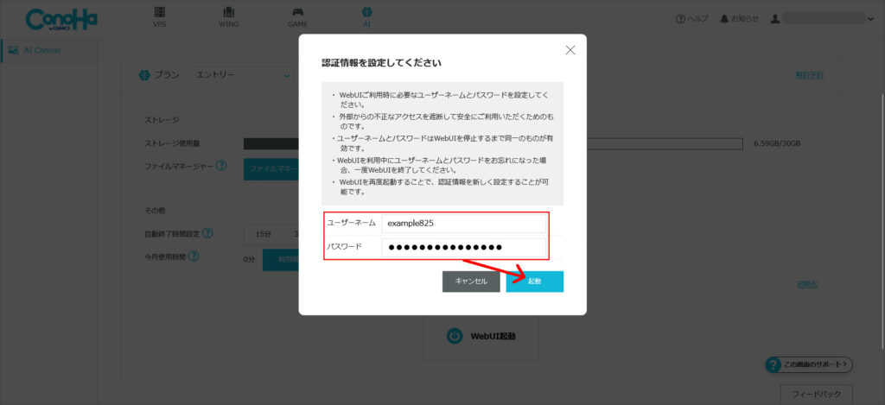The width and height of the screenshot is (885, 405).
Task: Open the VPS service tab
Action: (160, 17)
